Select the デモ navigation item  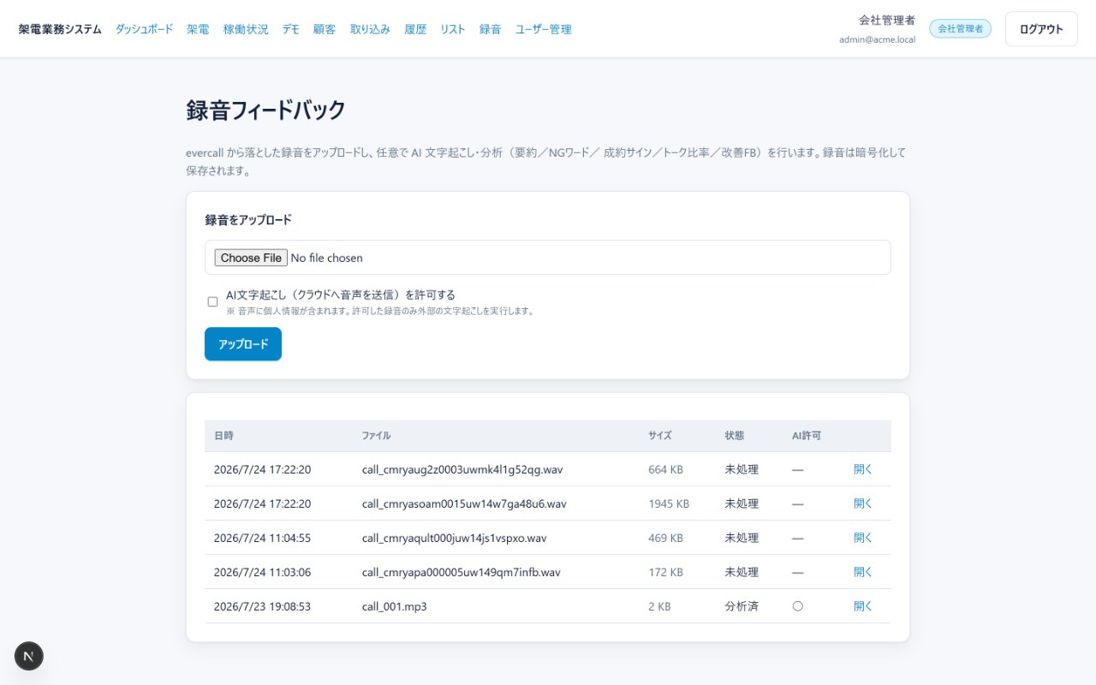click(291, 29)
